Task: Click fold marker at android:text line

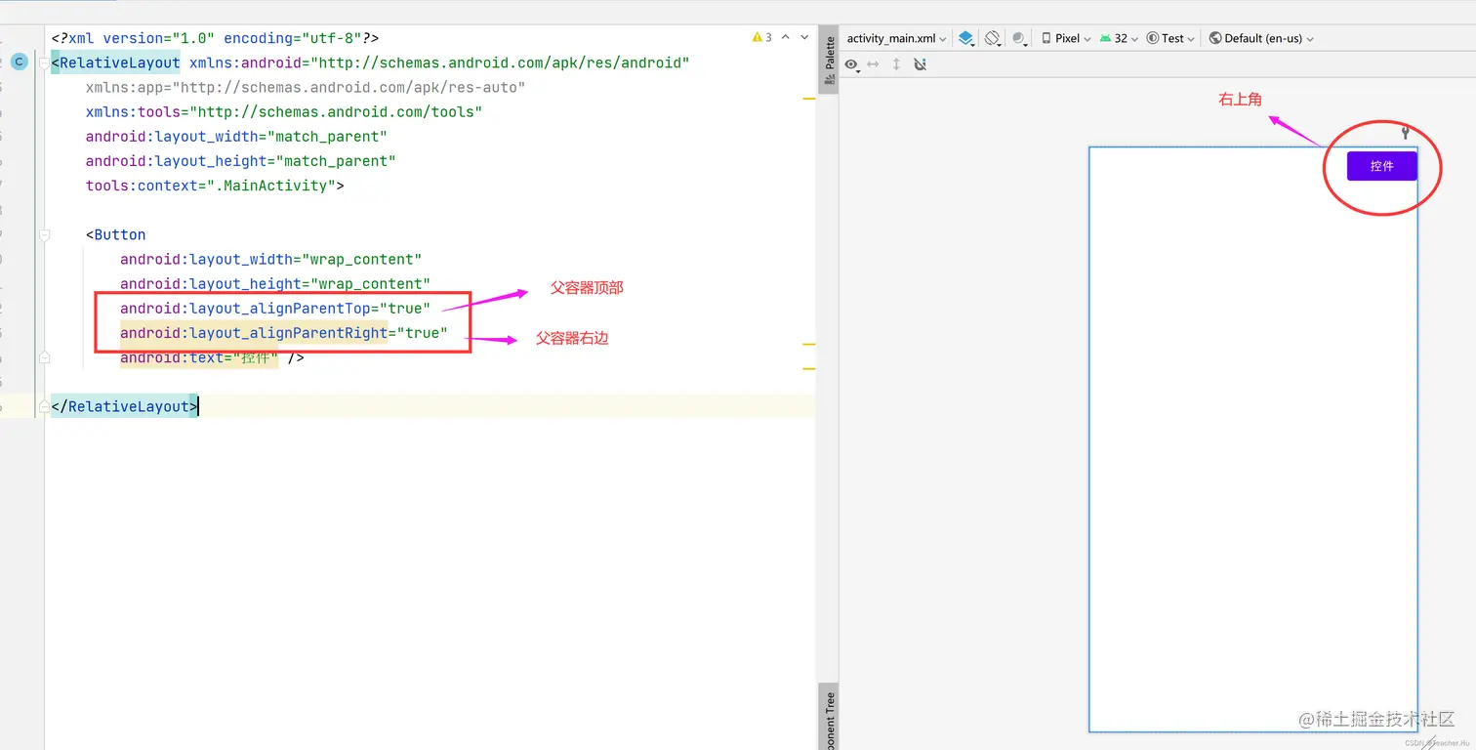Action: tap(44, 358)
